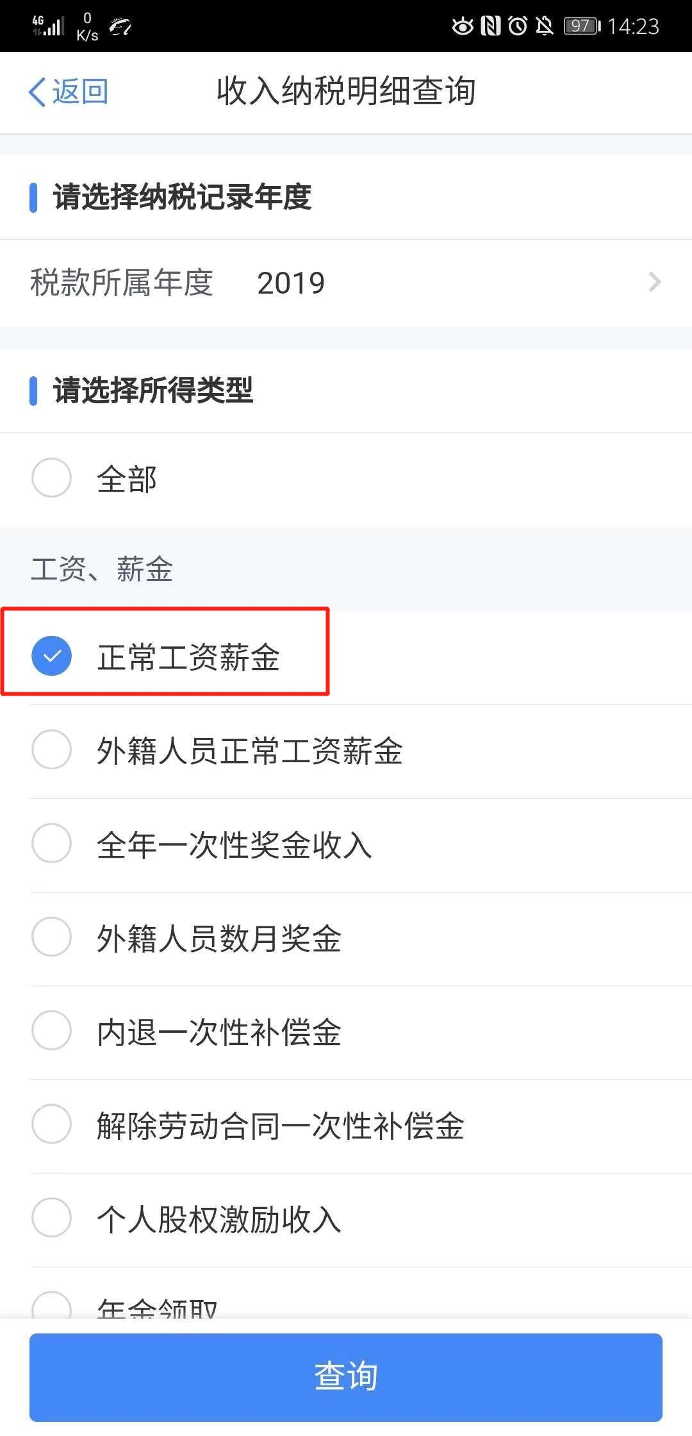
Task: Select 外籍人员正常工资薪金 radio option
Action: point(51,749)
